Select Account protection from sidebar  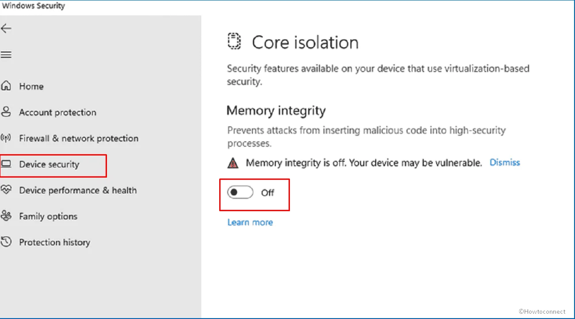pos(57,112)
